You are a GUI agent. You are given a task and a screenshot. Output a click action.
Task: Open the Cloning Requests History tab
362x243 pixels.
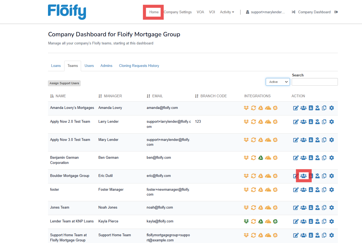tap(139, 66)
